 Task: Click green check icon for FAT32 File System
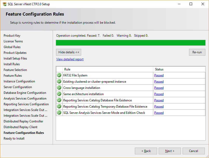59,75
